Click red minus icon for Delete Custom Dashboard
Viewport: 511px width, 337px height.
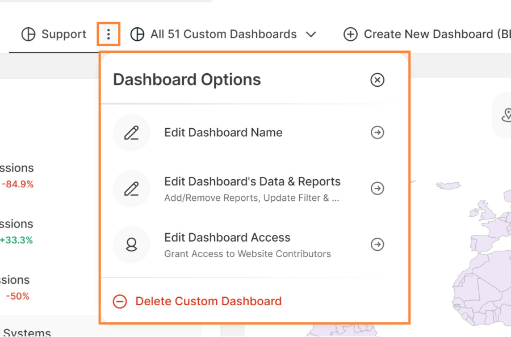click(120, 301)
